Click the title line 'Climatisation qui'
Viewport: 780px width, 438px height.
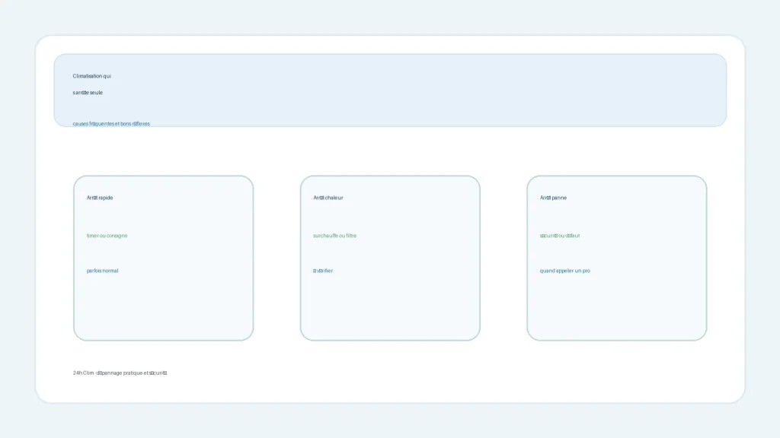click(91, 76)
